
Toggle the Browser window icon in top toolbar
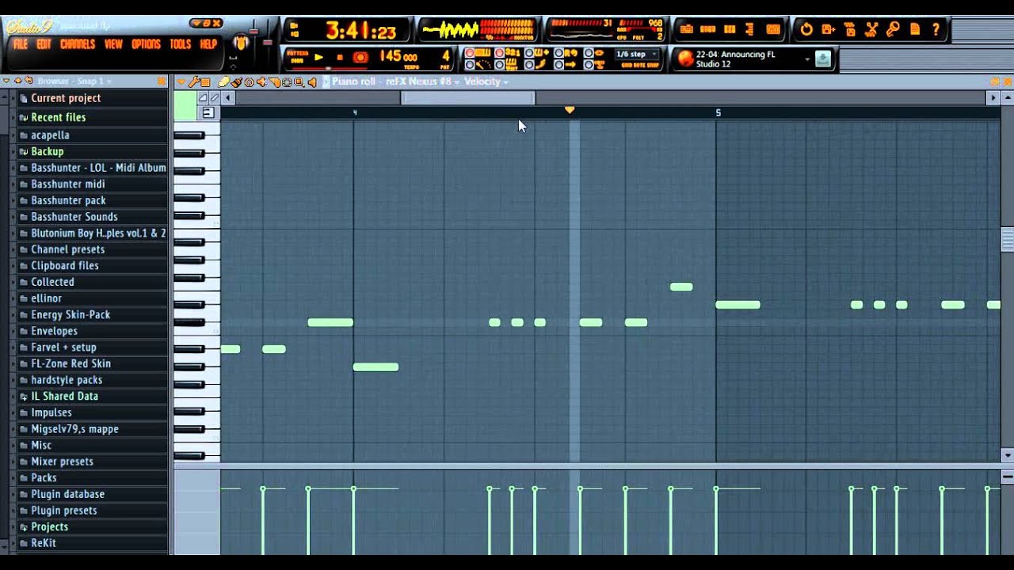(x=749, y=29)
